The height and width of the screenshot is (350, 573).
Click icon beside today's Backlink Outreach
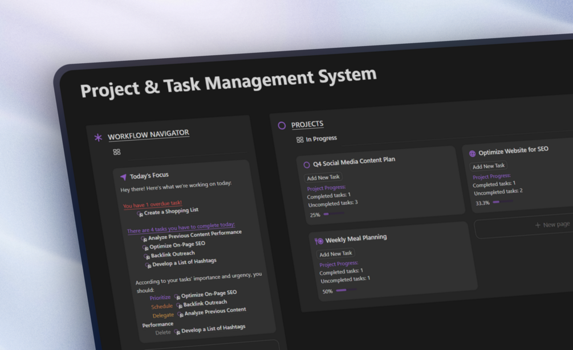147,257
